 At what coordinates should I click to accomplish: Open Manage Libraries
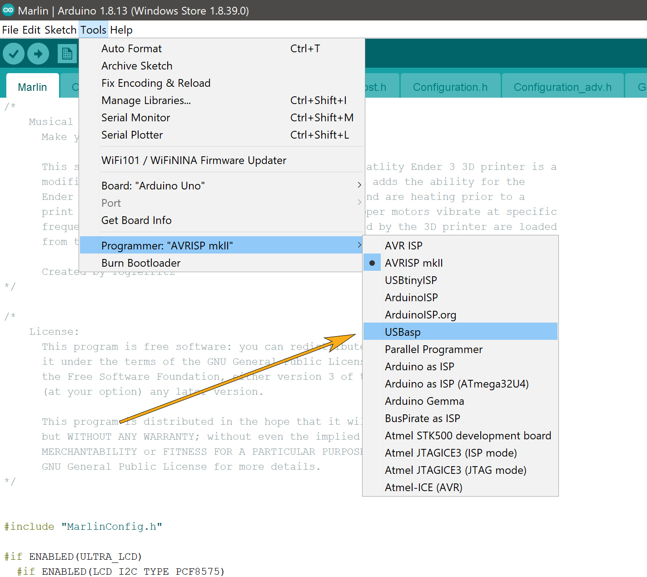coord(146,100)
